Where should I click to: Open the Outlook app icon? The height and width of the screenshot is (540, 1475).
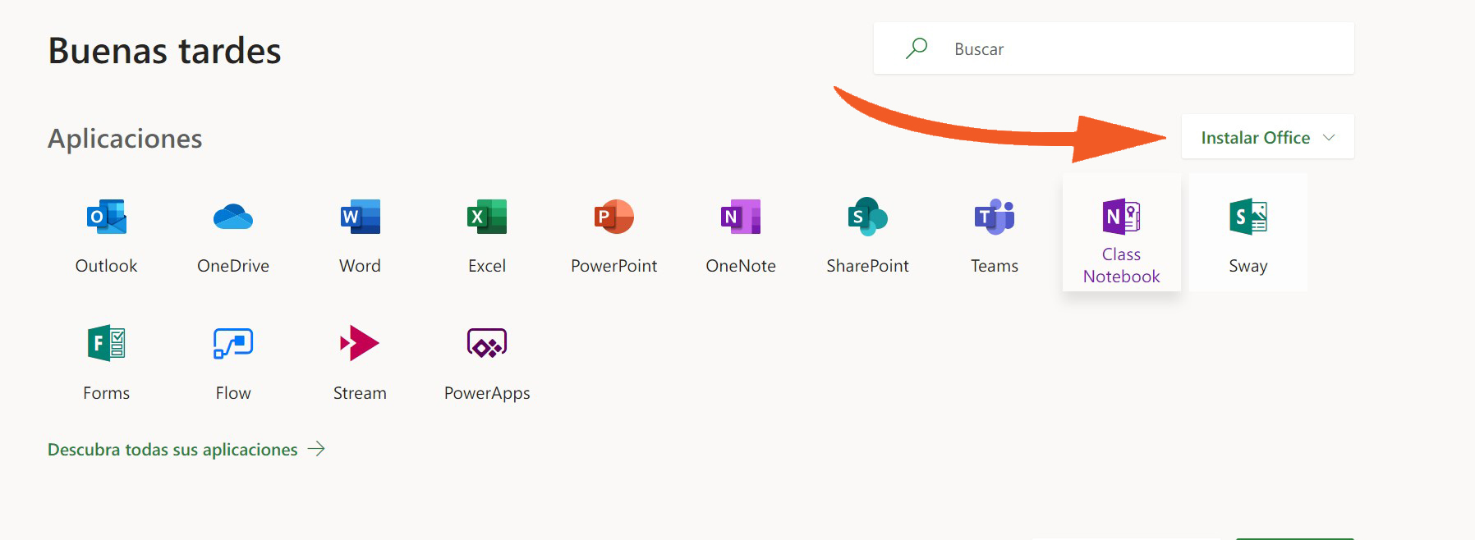pyautogui.click(x=106, y=217)
